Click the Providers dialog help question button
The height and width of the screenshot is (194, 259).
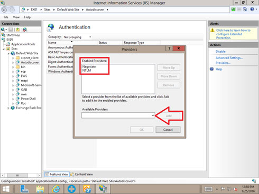tap(169, 48)
